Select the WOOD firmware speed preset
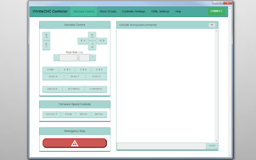This screenshot has height=160, width=256. tap(83, 114)
